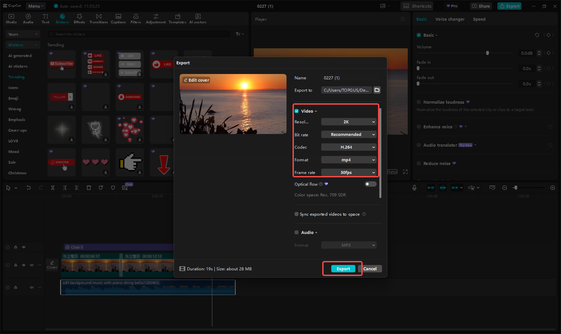Open the Menu in the title bar

tap(36, 6)
